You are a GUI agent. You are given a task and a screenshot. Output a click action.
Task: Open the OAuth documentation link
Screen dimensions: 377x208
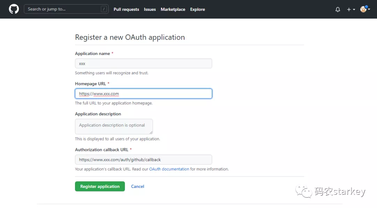click(169, 169)
